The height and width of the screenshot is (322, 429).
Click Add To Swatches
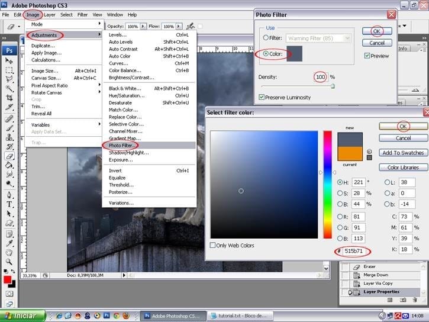pos(403,153)
